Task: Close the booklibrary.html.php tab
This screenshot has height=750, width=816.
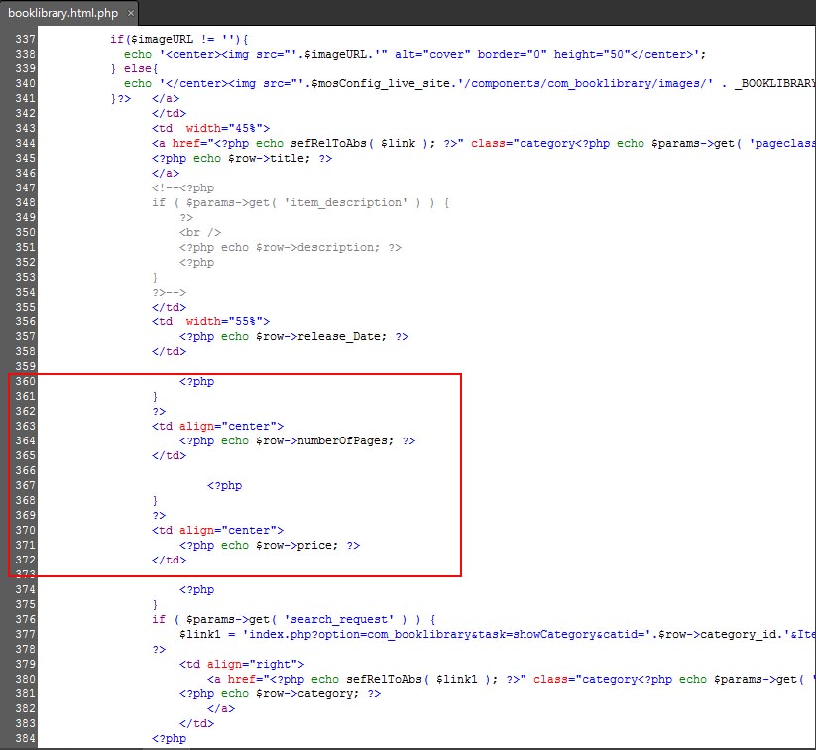Action: [131, 14]
